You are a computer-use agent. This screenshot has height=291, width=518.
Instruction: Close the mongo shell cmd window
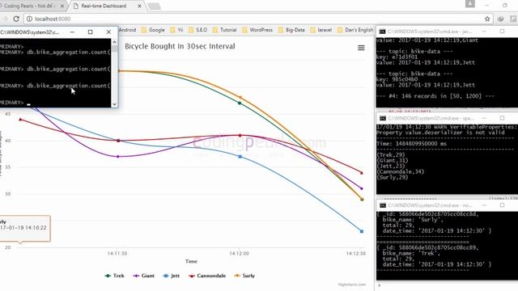pyautogui.click(x=108, y=32)
